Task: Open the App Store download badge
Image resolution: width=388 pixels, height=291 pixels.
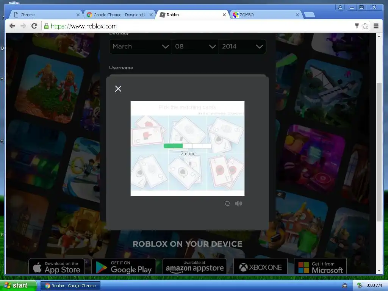Action: pos(56,266)
